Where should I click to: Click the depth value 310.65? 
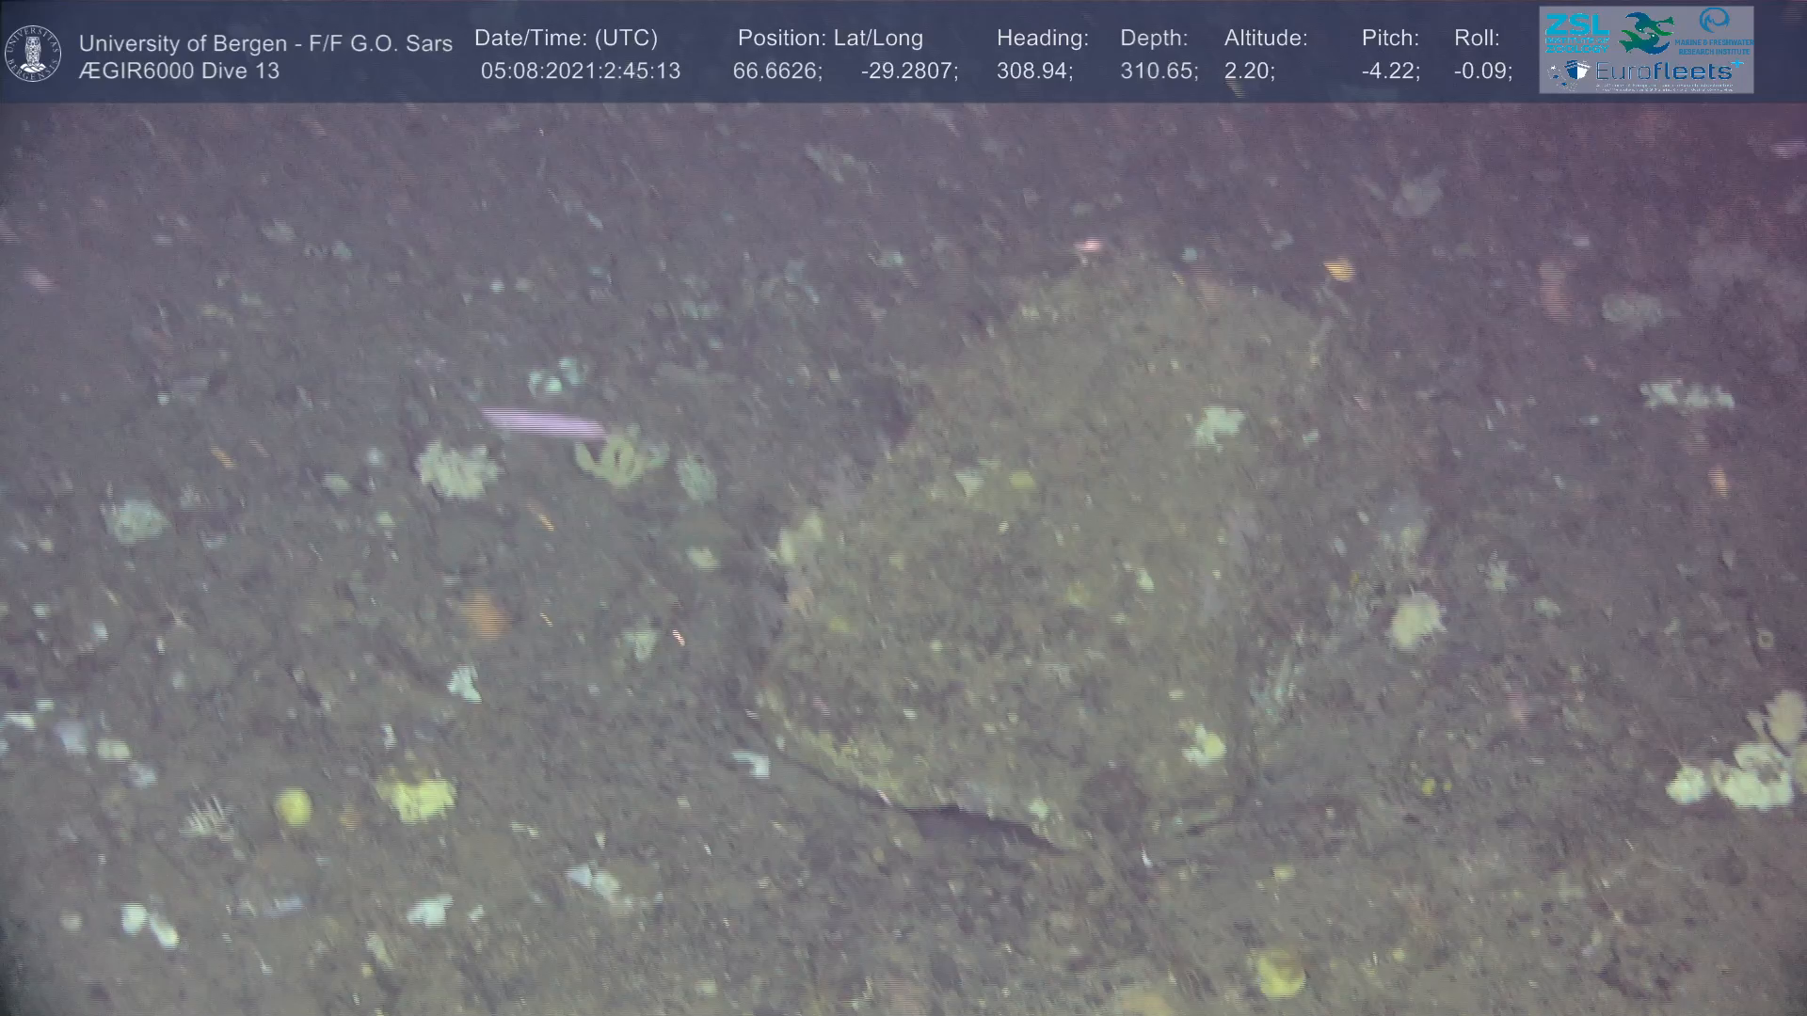(x=1159, y=71)
